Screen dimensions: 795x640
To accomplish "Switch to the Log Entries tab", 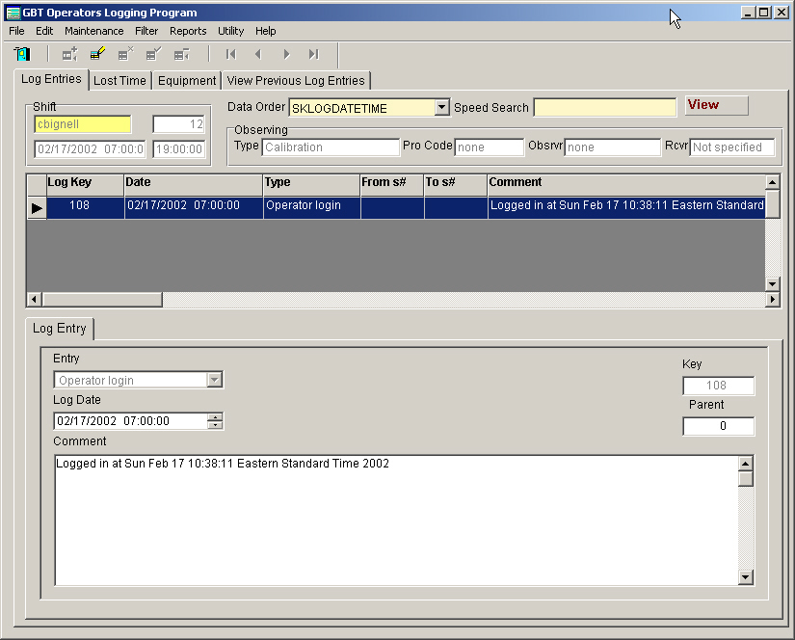I will 51,79.
